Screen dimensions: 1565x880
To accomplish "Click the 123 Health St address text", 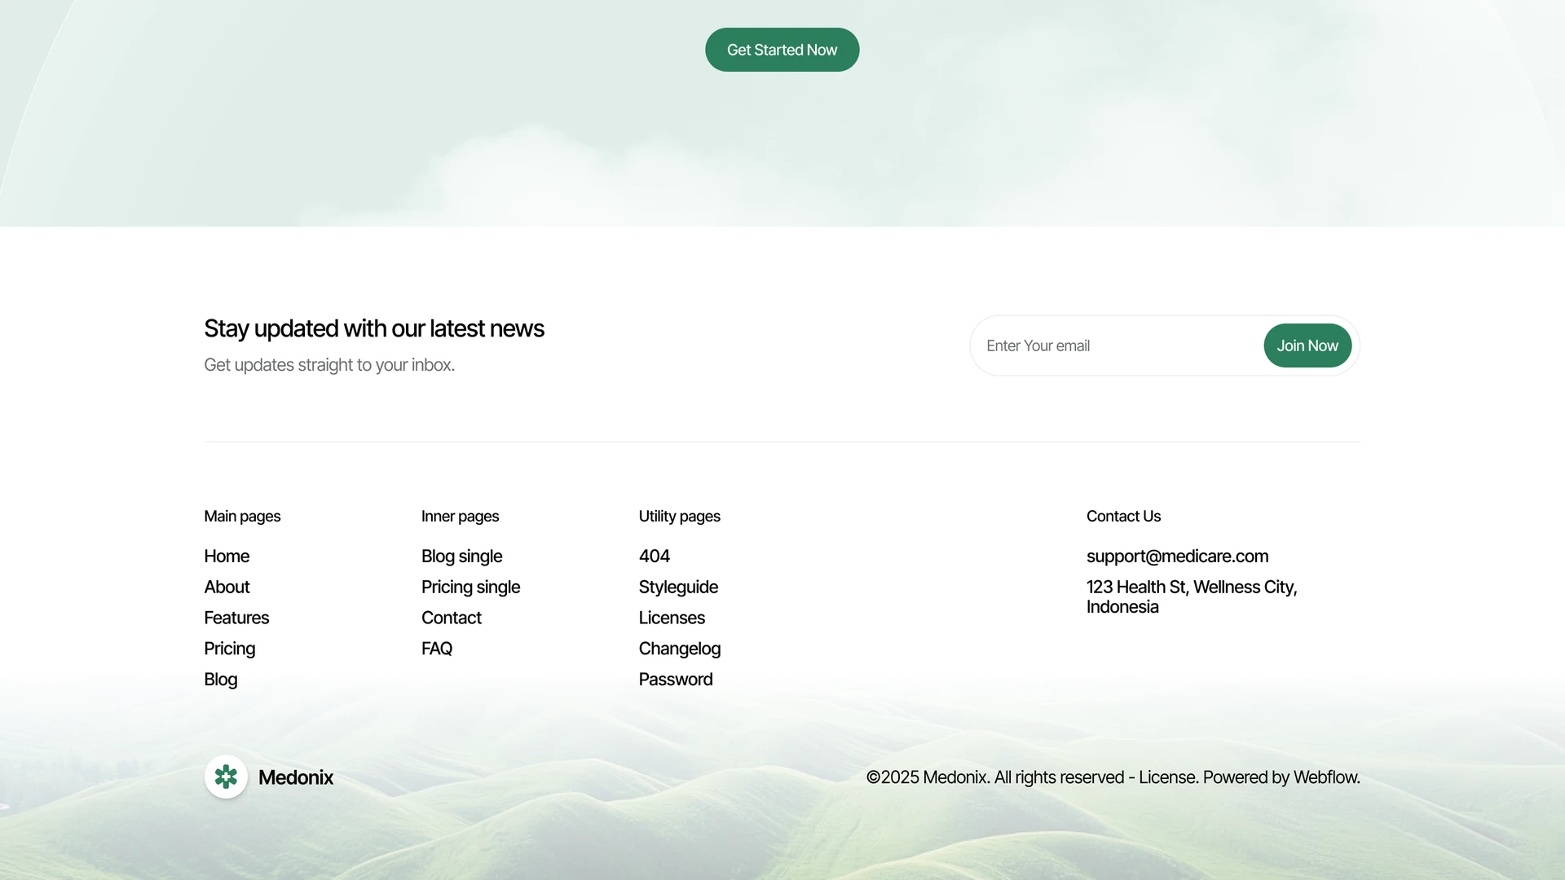I will pyautogui.click(x=1191, y=596).
